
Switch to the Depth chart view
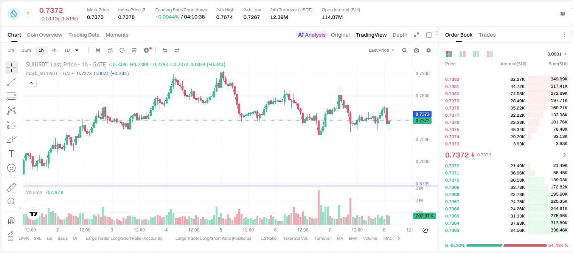pos(400,35)
